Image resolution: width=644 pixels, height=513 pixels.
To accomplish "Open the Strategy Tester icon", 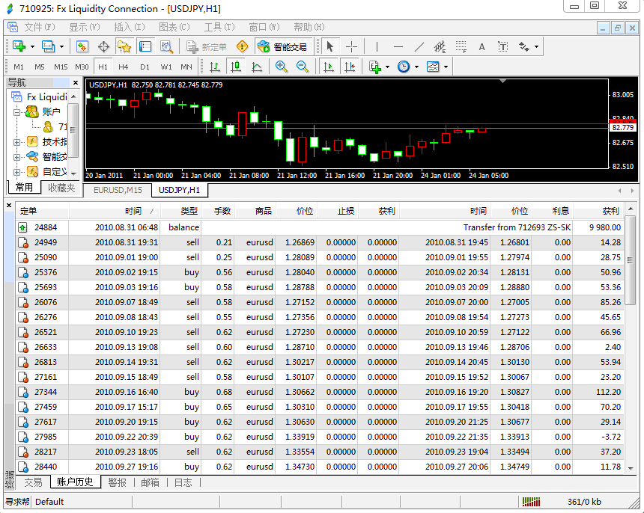I will tap(166, 46).
